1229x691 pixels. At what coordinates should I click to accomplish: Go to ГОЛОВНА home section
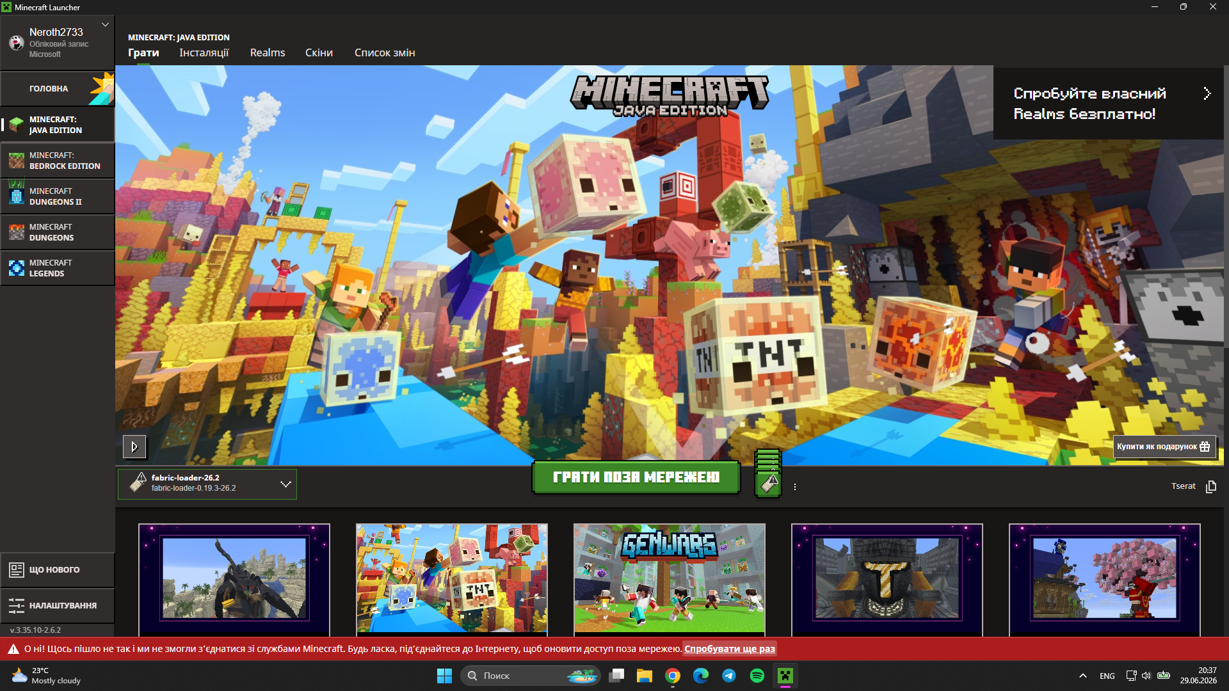point(58,88)
